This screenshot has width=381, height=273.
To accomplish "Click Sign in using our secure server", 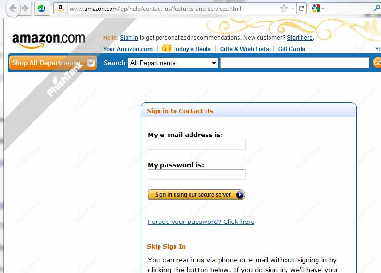I will (x=196, y=195).
